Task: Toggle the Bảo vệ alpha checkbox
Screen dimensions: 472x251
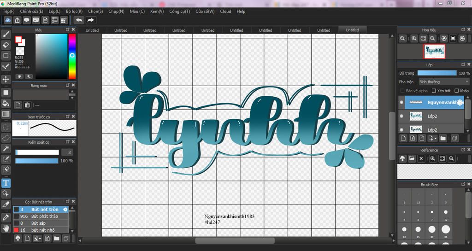Action: point(402,90)
